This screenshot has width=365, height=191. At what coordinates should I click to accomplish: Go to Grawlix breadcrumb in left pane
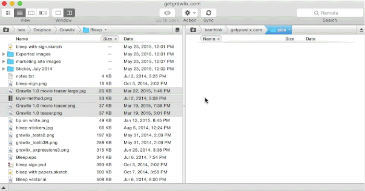coord(67,30)
